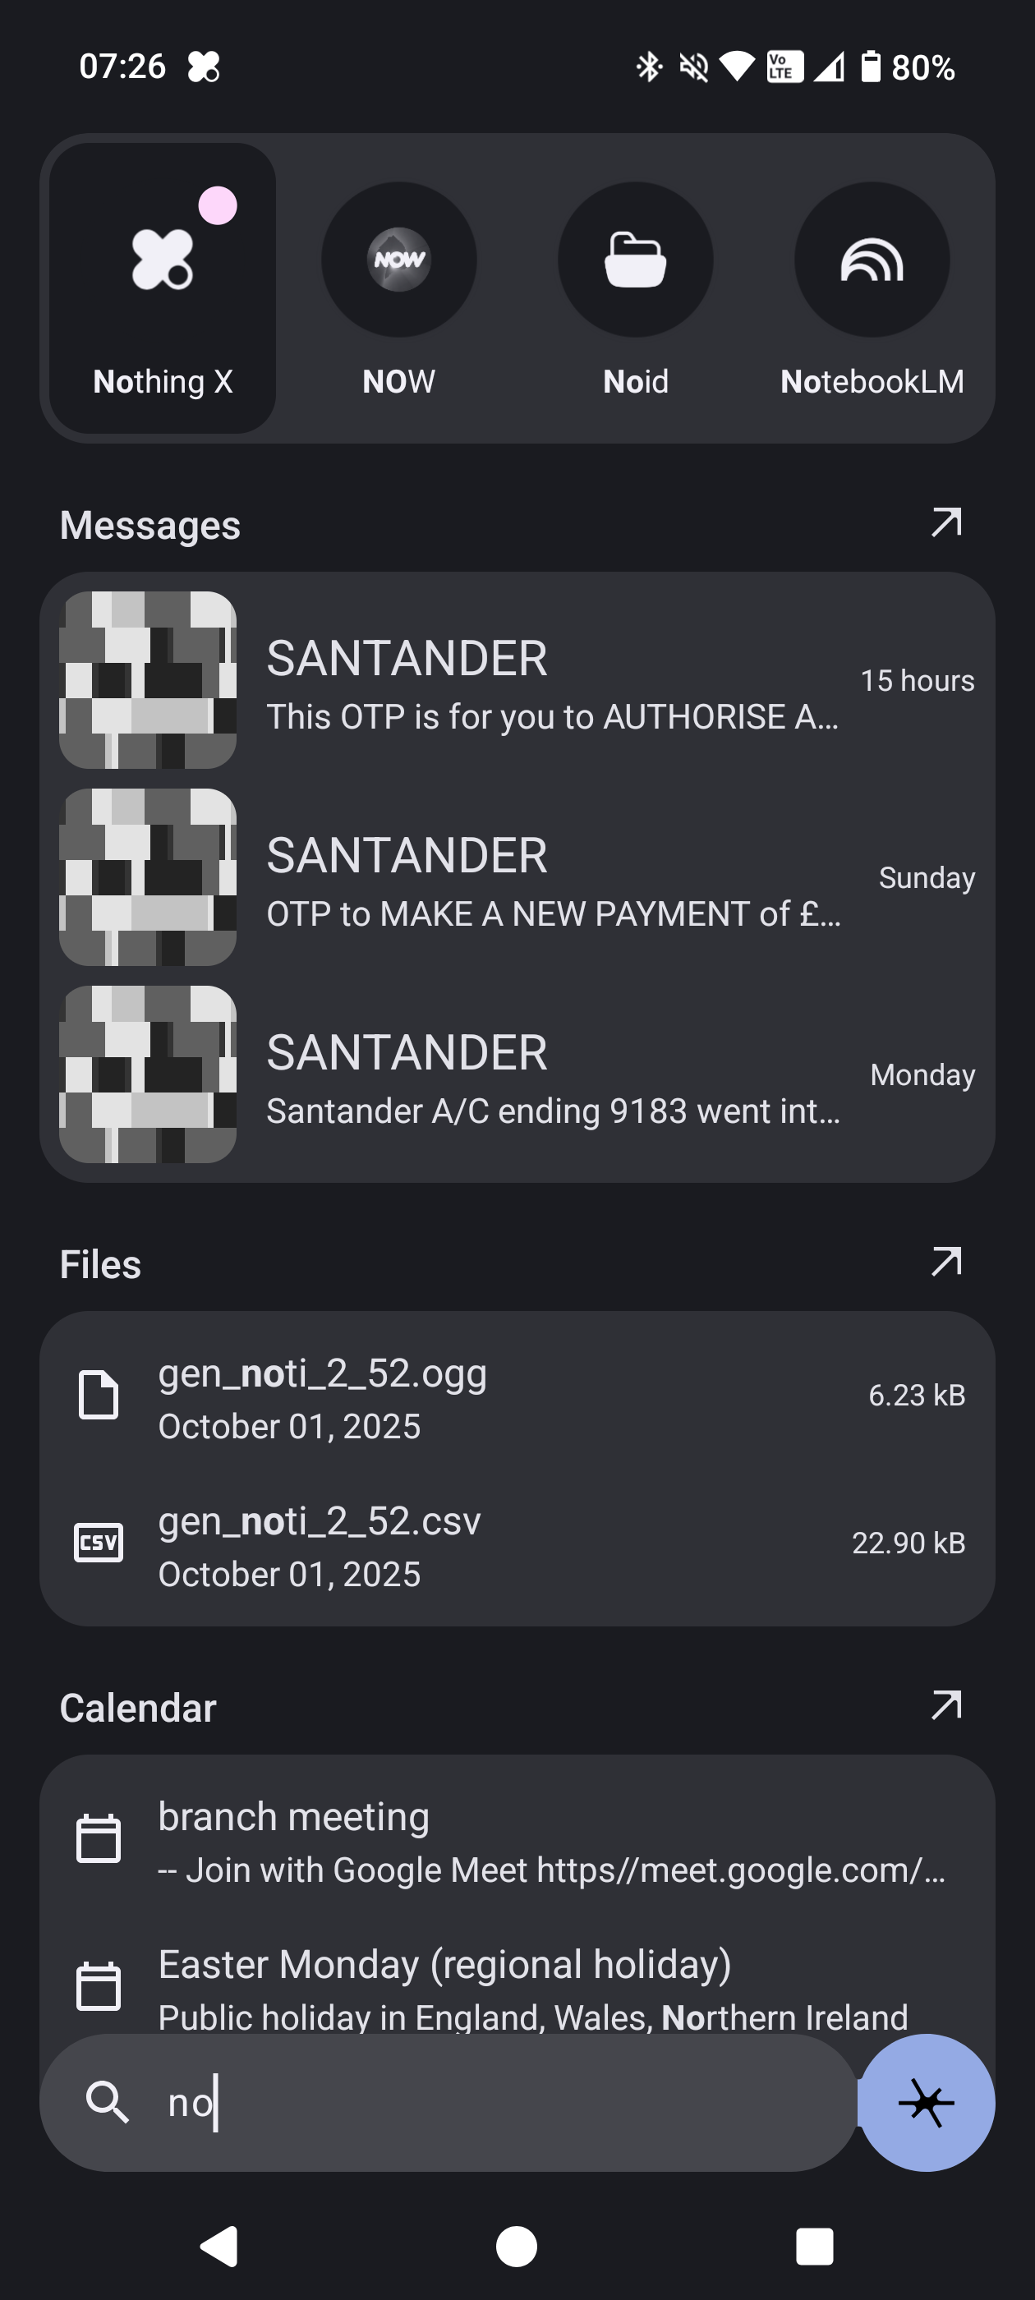Open the branch meeting calendar event
Image resolution: width=1035 pixels, height=2300 pixels.
(518, 1840)
